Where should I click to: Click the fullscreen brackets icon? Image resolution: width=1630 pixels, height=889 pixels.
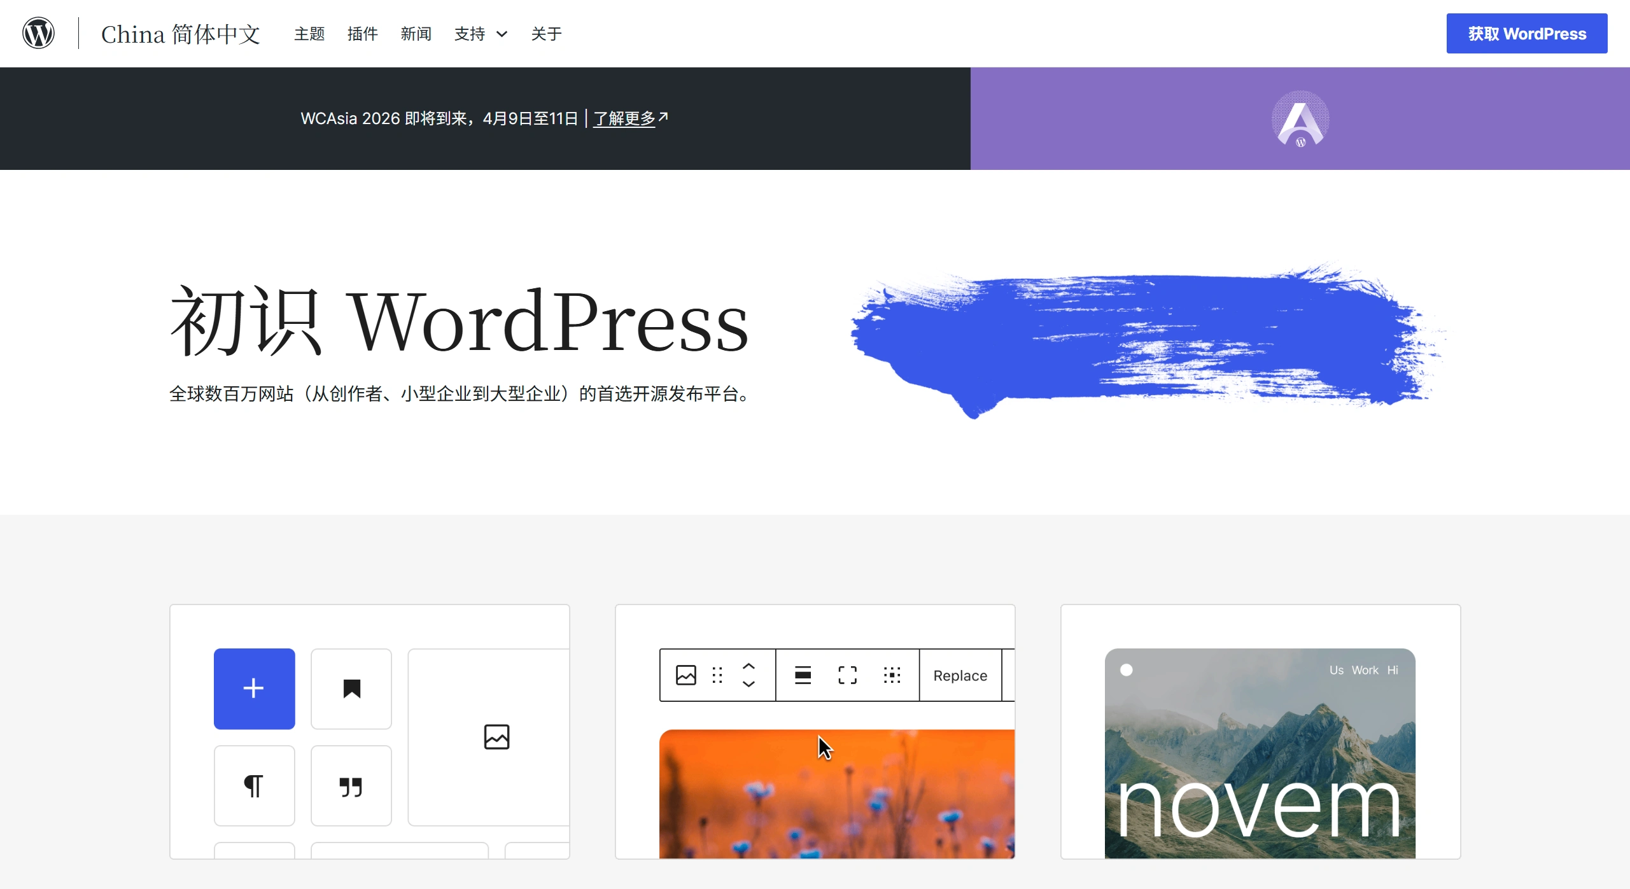coord(847,675)
